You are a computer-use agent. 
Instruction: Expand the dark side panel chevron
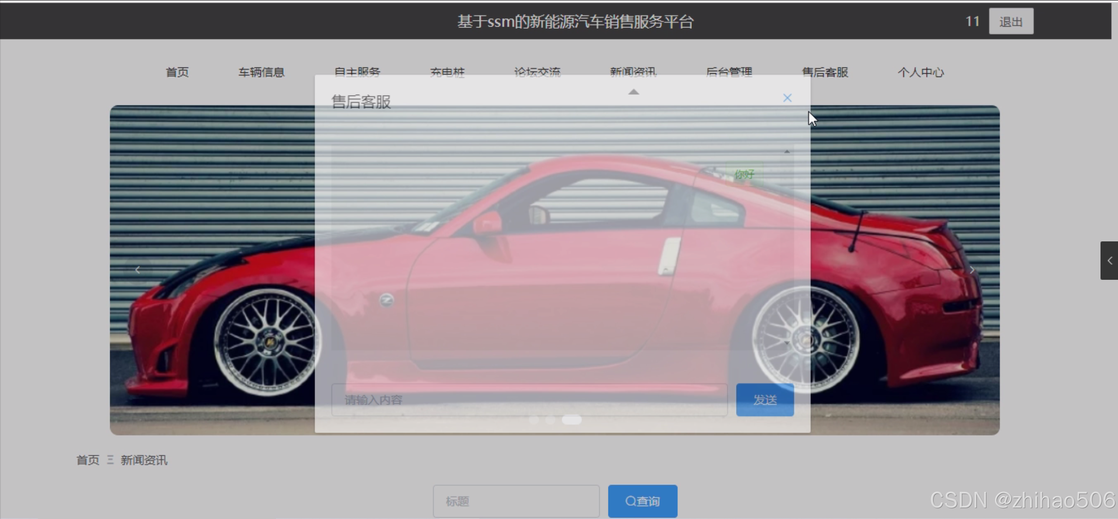point(1109,261)
